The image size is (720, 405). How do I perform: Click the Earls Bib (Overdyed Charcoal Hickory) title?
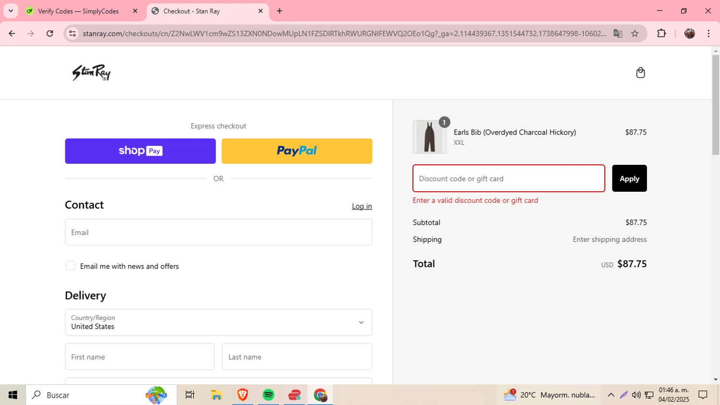[x=515, y=132]
